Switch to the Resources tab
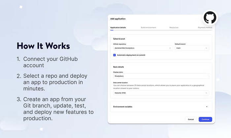 pyautogui.click(x=174, y=27)
